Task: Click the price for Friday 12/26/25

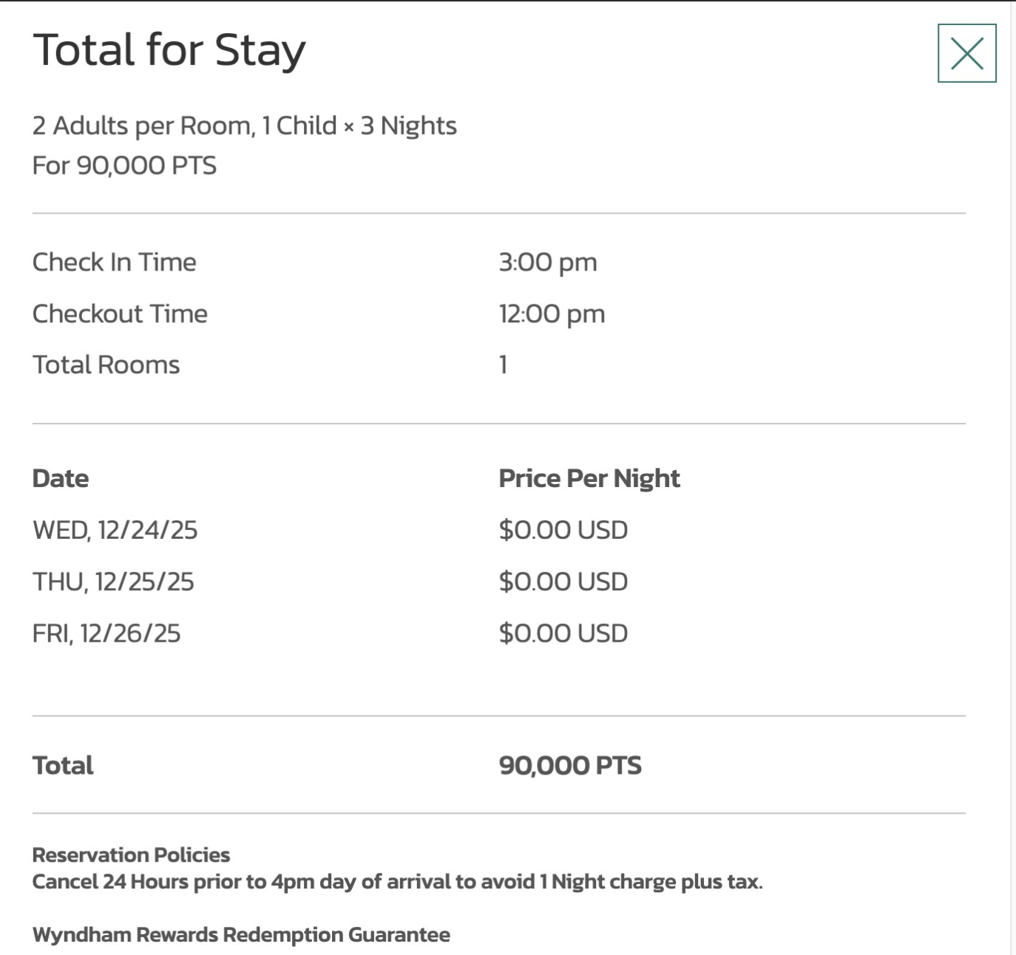Action: click(563, 633)
